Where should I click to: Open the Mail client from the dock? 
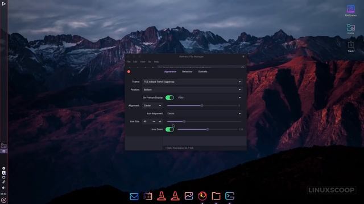pyautogui.click(x=134, y=197)
